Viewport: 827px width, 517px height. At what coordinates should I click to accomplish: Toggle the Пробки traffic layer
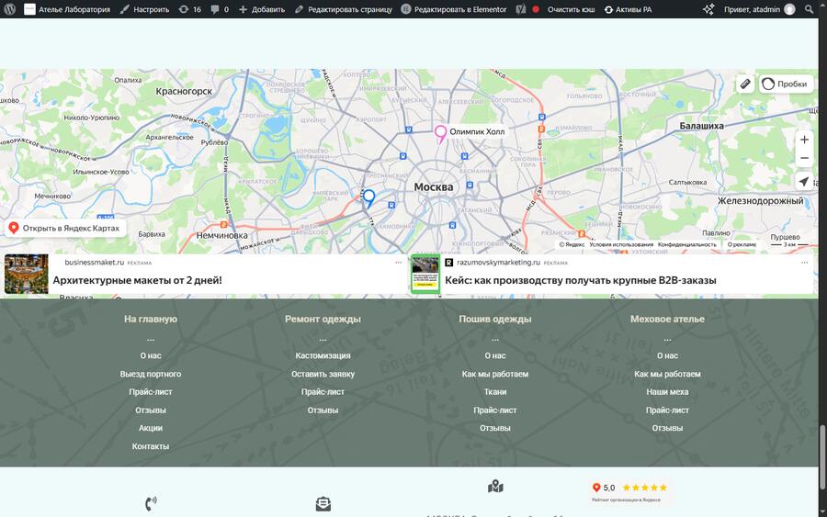click(786, 84)
